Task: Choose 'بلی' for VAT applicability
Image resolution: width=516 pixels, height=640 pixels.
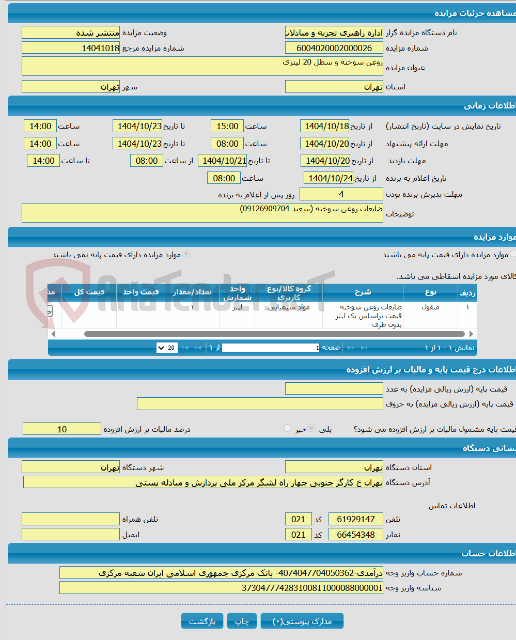Action: coord(311,428)
